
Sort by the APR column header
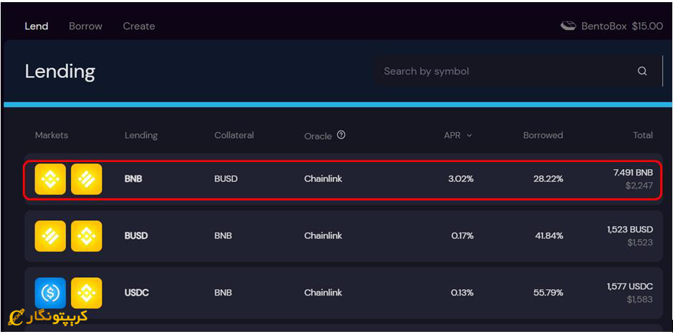452,136
